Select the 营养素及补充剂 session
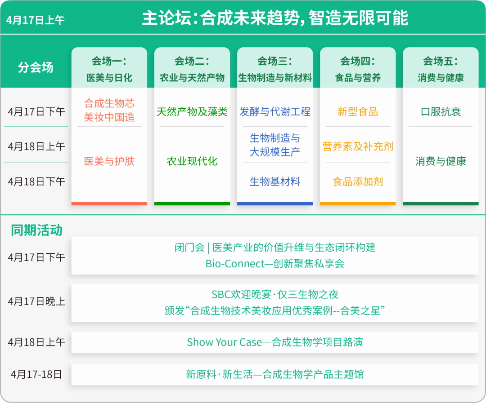Image resolution: width=486 pixels, height=403 pixels. click(x=358, y=146)
